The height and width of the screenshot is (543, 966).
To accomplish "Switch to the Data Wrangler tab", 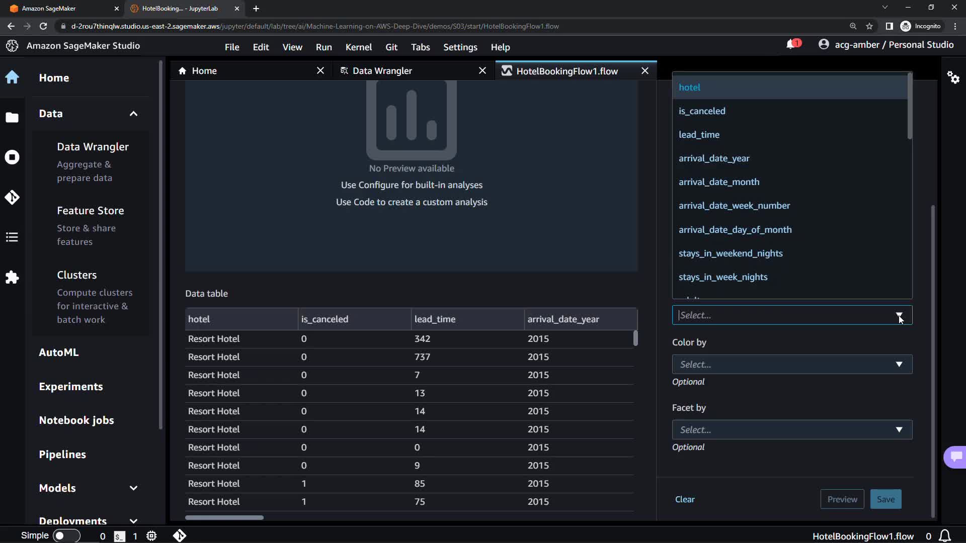I will [382, 71].
